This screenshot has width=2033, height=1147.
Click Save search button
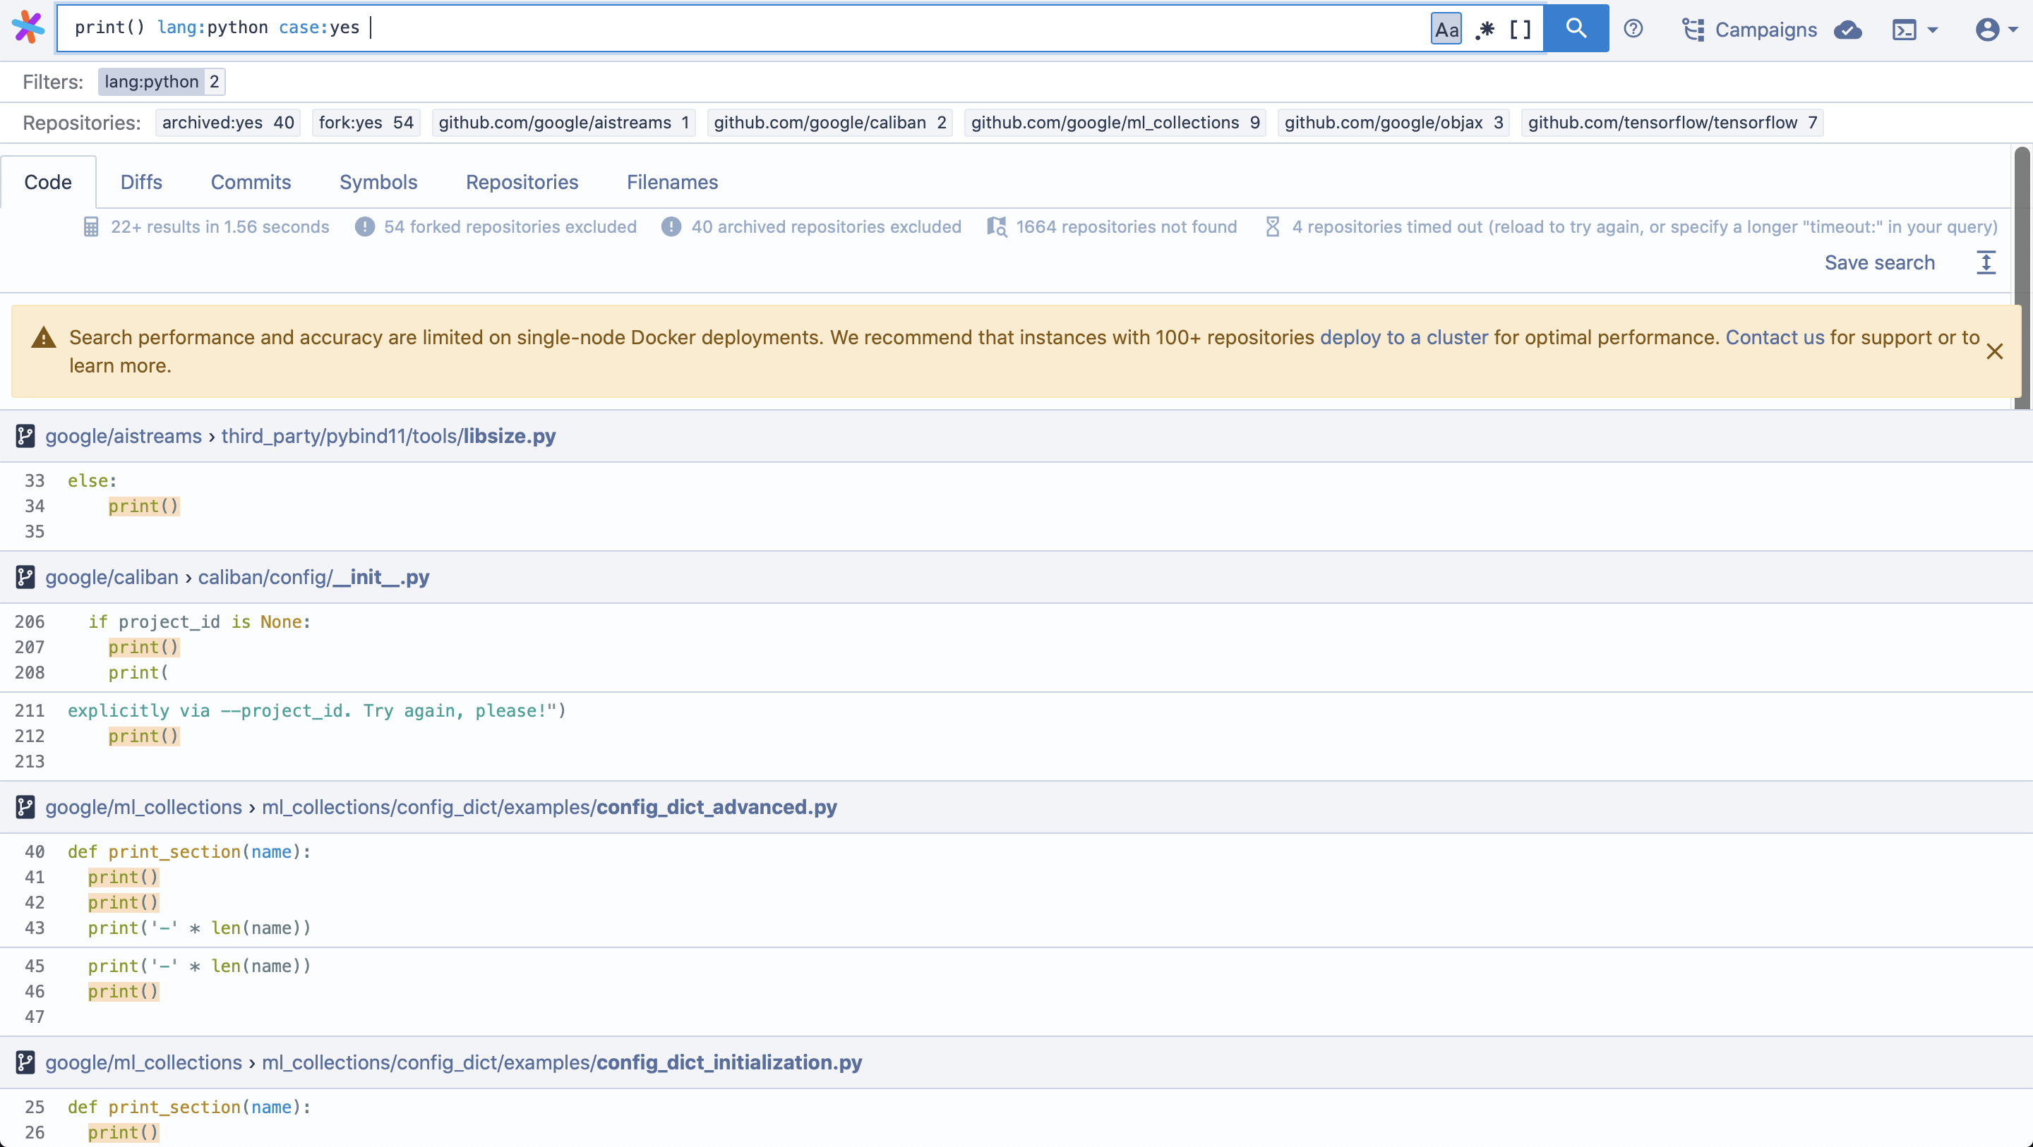click(1879, 262)
